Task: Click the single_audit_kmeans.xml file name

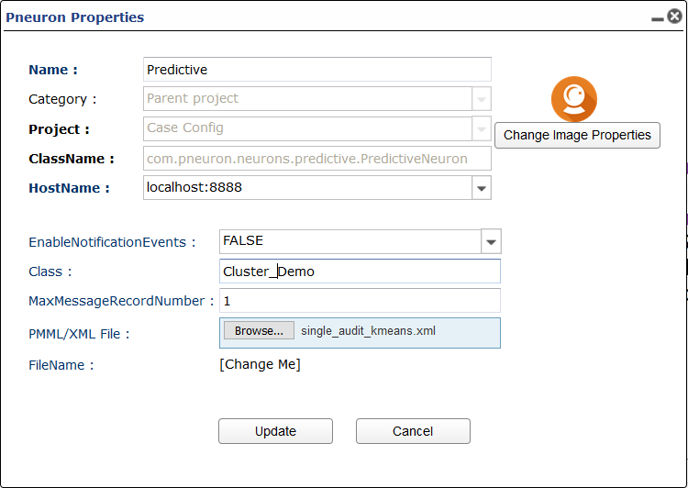Action: click(368, 330)
